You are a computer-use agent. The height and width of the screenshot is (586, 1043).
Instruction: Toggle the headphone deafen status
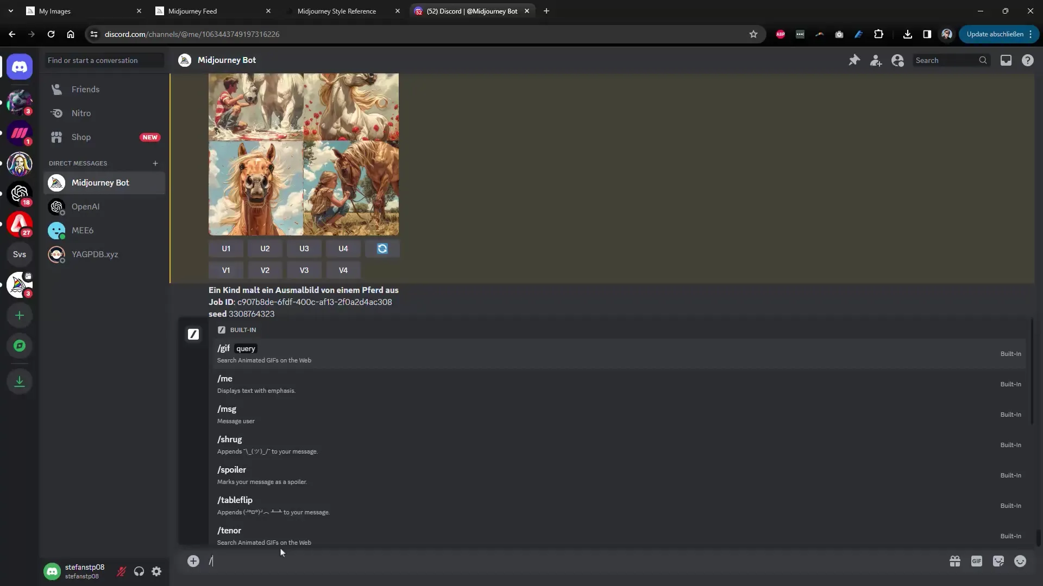[139, 571]
